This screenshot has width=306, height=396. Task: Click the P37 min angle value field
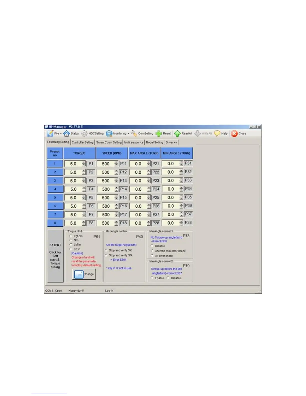tap(171, 214)
